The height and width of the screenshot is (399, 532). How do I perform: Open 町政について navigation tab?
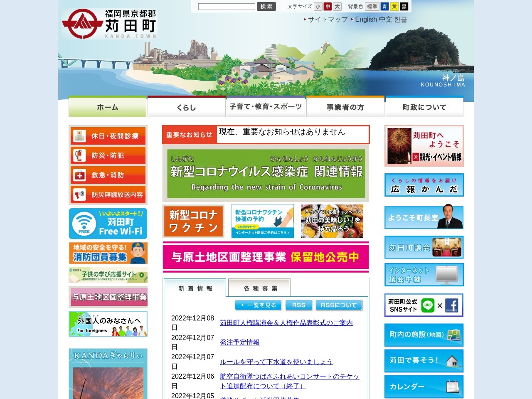coord(424,107)
